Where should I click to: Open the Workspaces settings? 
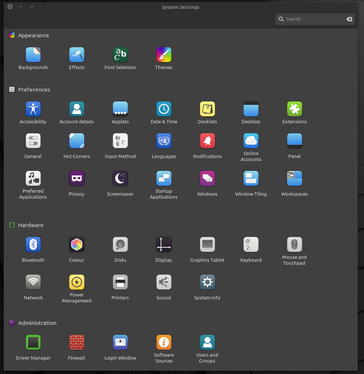tap(294, 179)
